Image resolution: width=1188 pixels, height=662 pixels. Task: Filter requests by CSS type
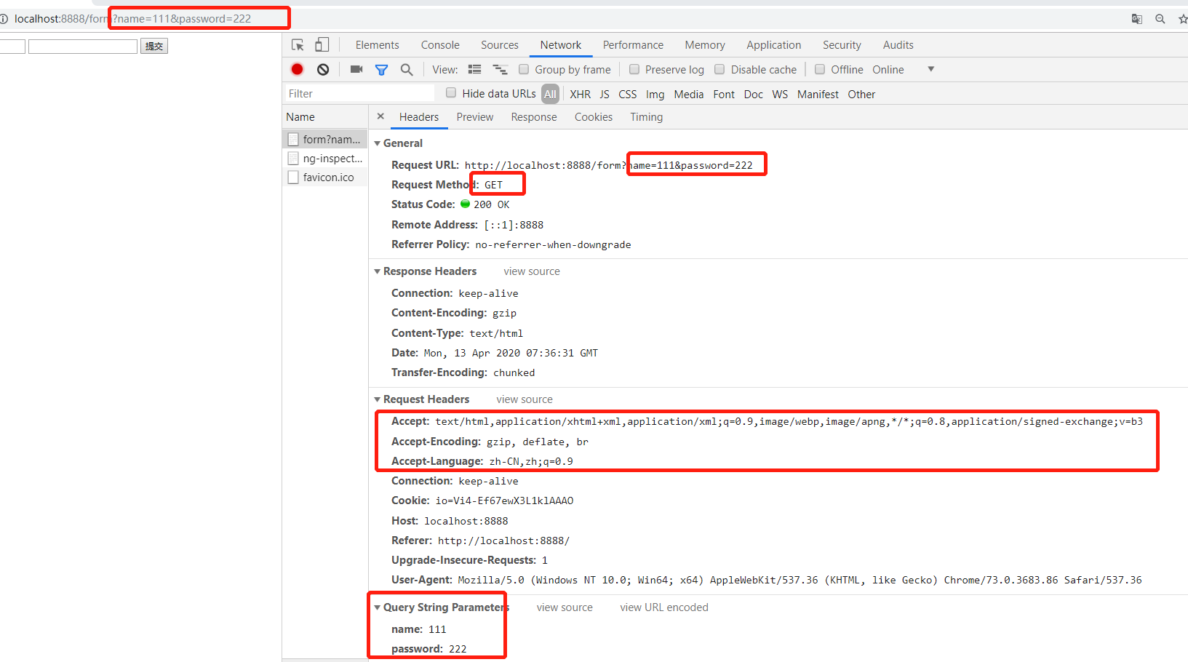pos(628,95)
